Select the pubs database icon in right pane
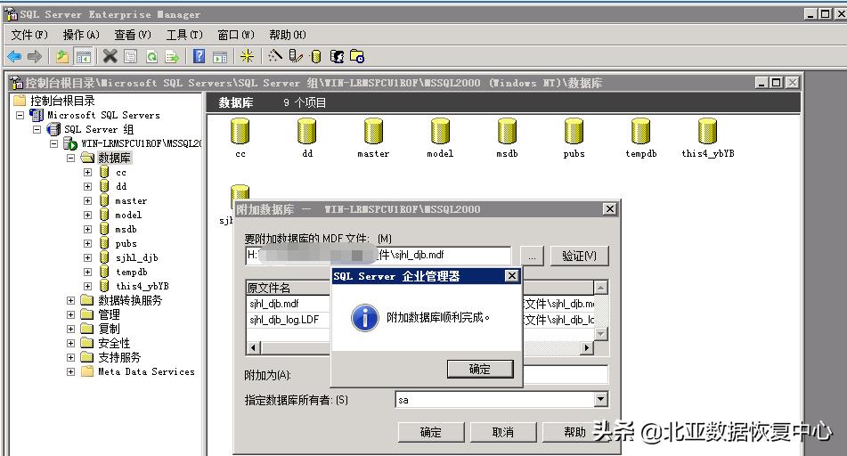The width and height of the screenshot is (847, 456). click(x=574, y=131)
